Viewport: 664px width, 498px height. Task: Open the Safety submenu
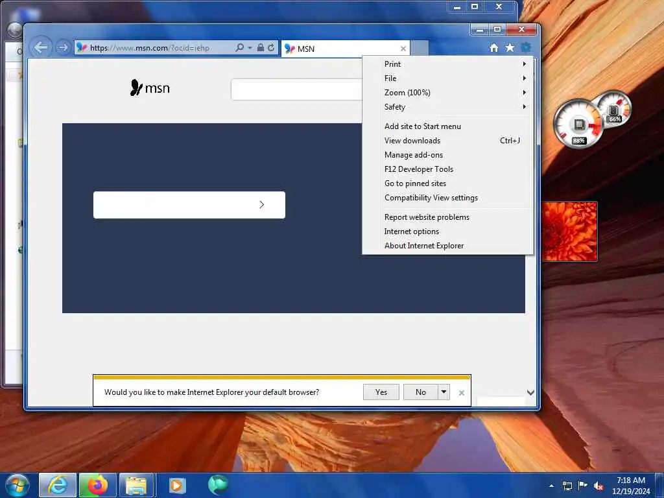448,107
